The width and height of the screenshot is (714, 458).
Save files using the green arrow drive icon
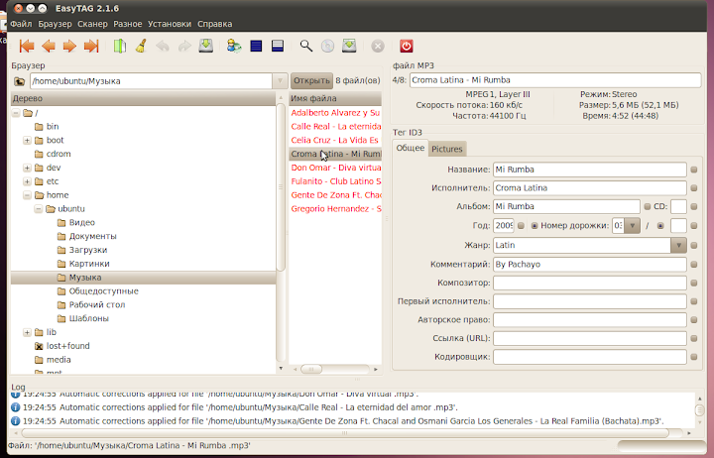206,46
